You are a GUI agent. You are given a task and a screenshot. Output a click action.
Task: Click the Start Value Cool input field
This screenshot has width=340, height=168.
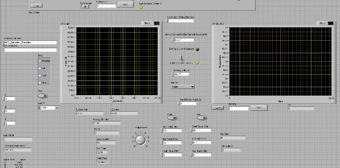click(x=202, y=130)
